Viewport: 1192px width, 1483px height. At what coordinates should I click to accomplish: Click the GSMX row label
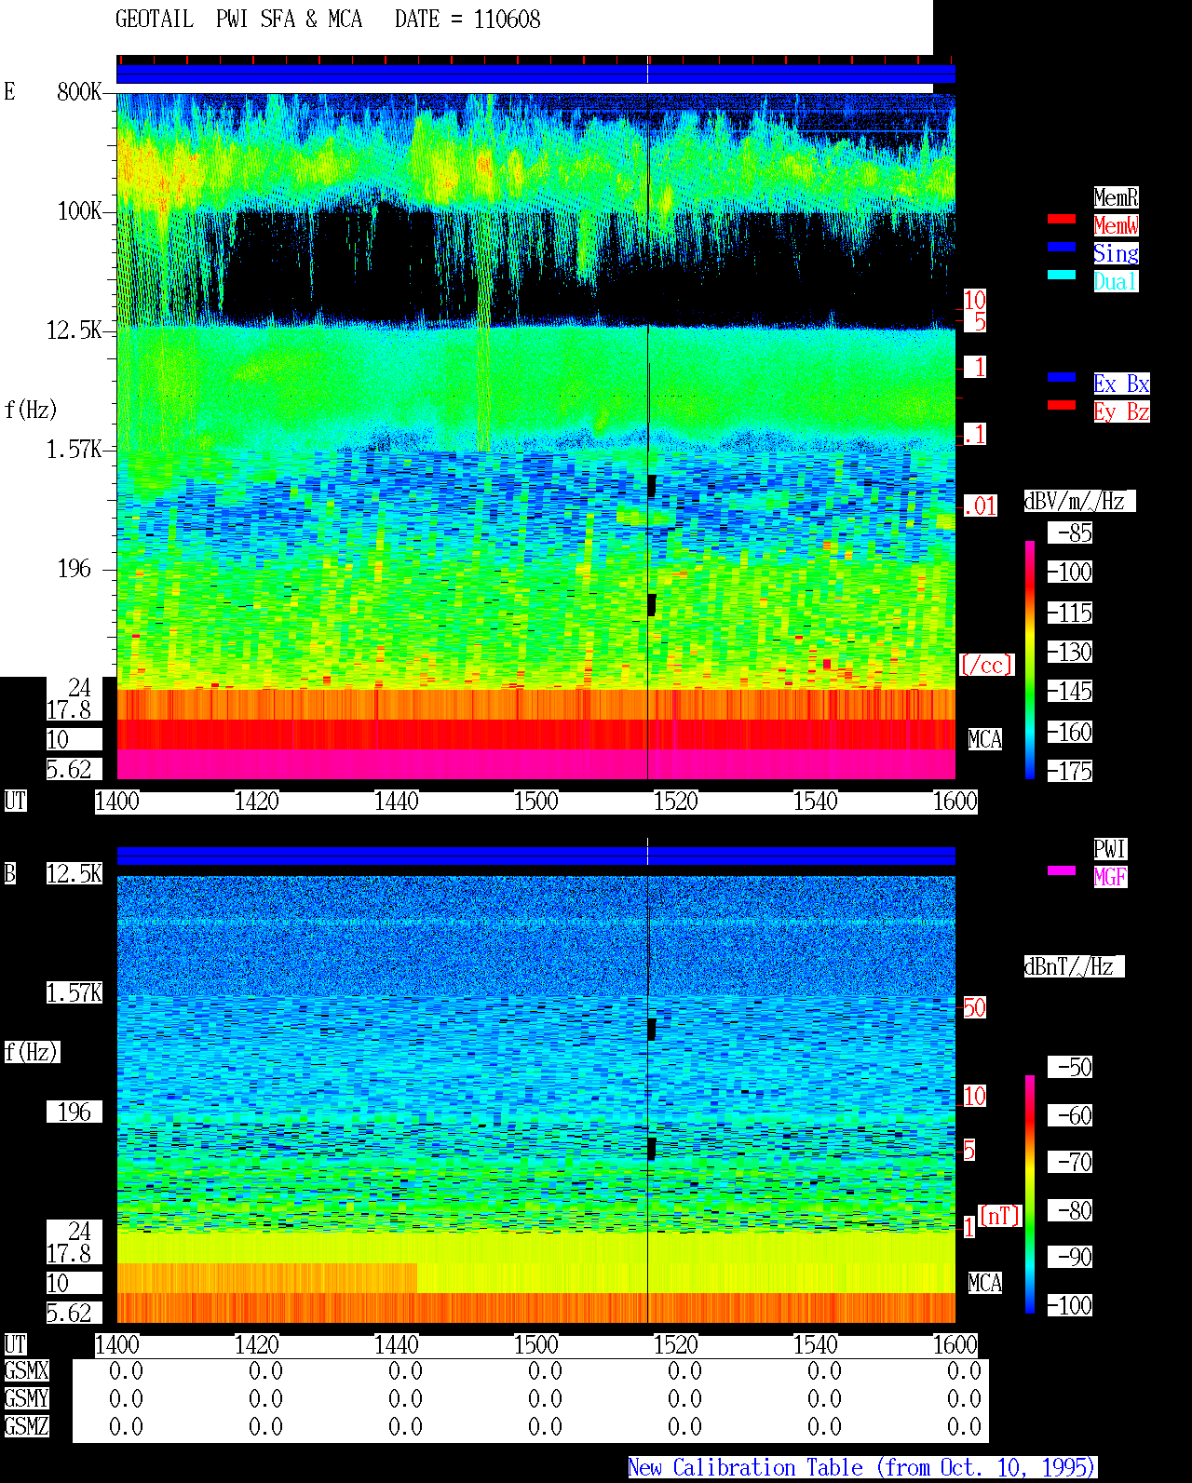pos(26,1371)
